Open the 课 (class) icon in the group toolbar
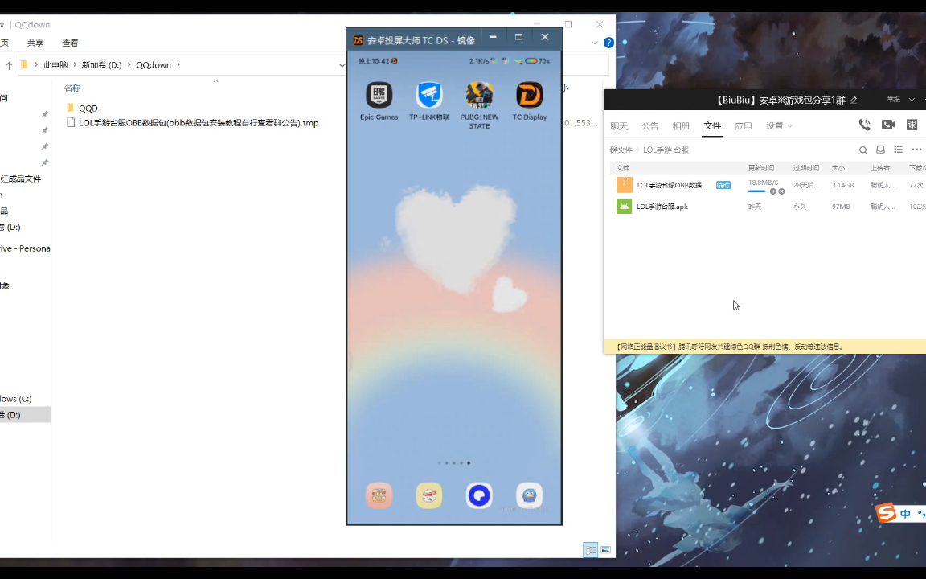 tap(912, 125)
